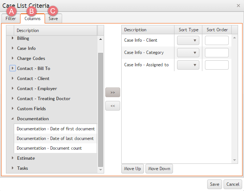
Task: Switch to the Filter tab
Action: click(11, 19)
